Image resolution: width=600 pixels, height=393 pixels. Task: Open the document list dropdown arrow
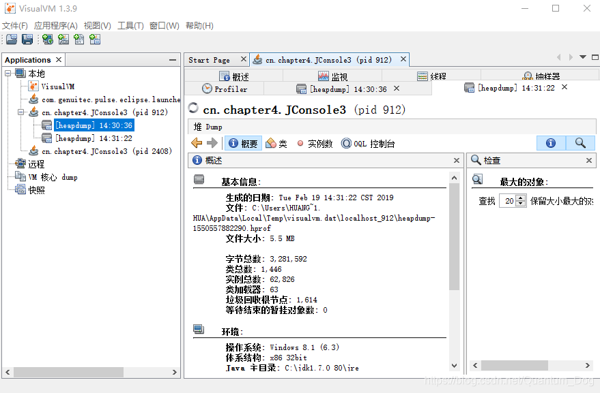[583, 57]
